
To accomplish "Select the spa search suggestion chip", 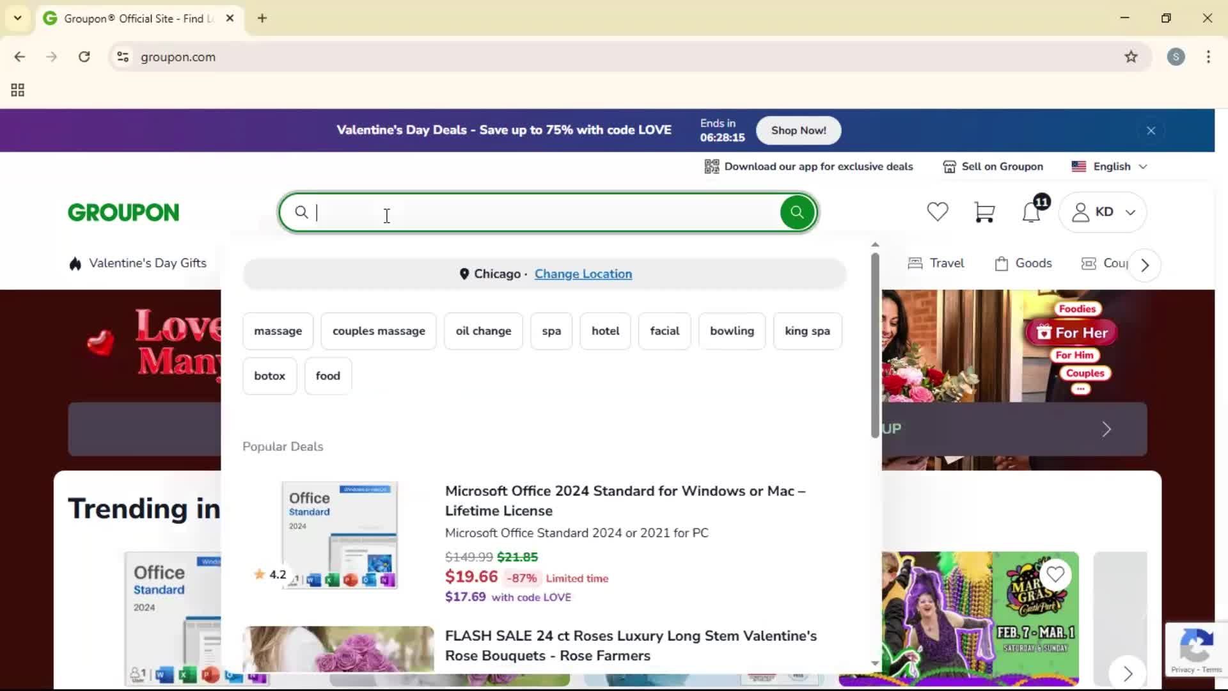I will pos(551,331).
